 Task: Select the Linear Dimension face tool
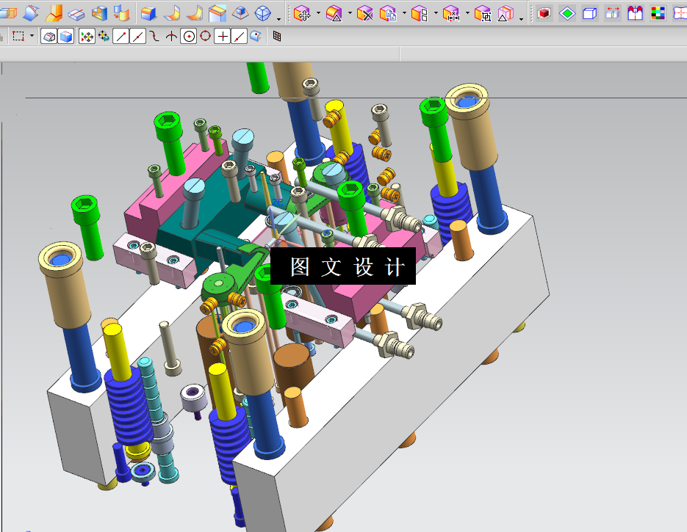pos(451,13)
